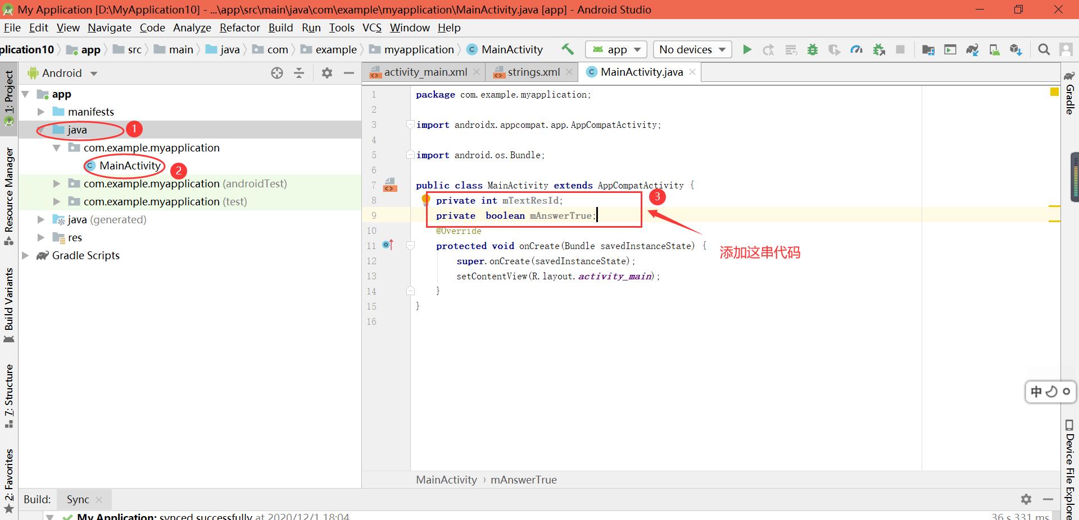Expand the manifests folder

[41, 112]
